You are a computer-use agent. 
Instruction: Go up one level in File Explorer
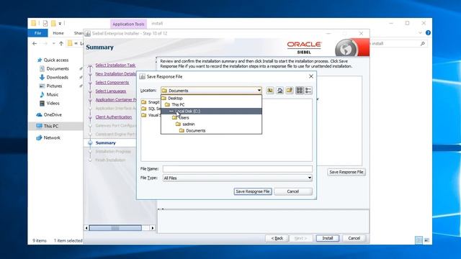tap(61, 43)
